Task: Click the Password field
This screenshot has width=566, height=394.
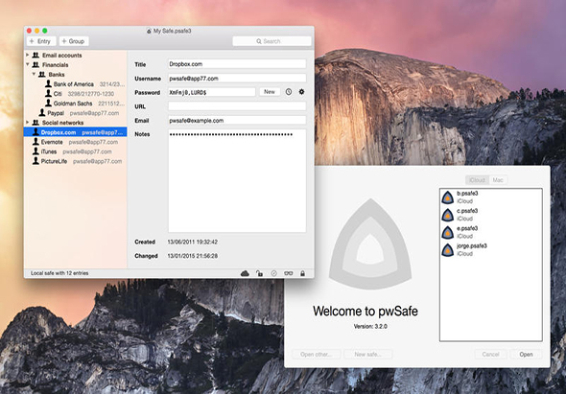Action: click(x=211, y=92)
